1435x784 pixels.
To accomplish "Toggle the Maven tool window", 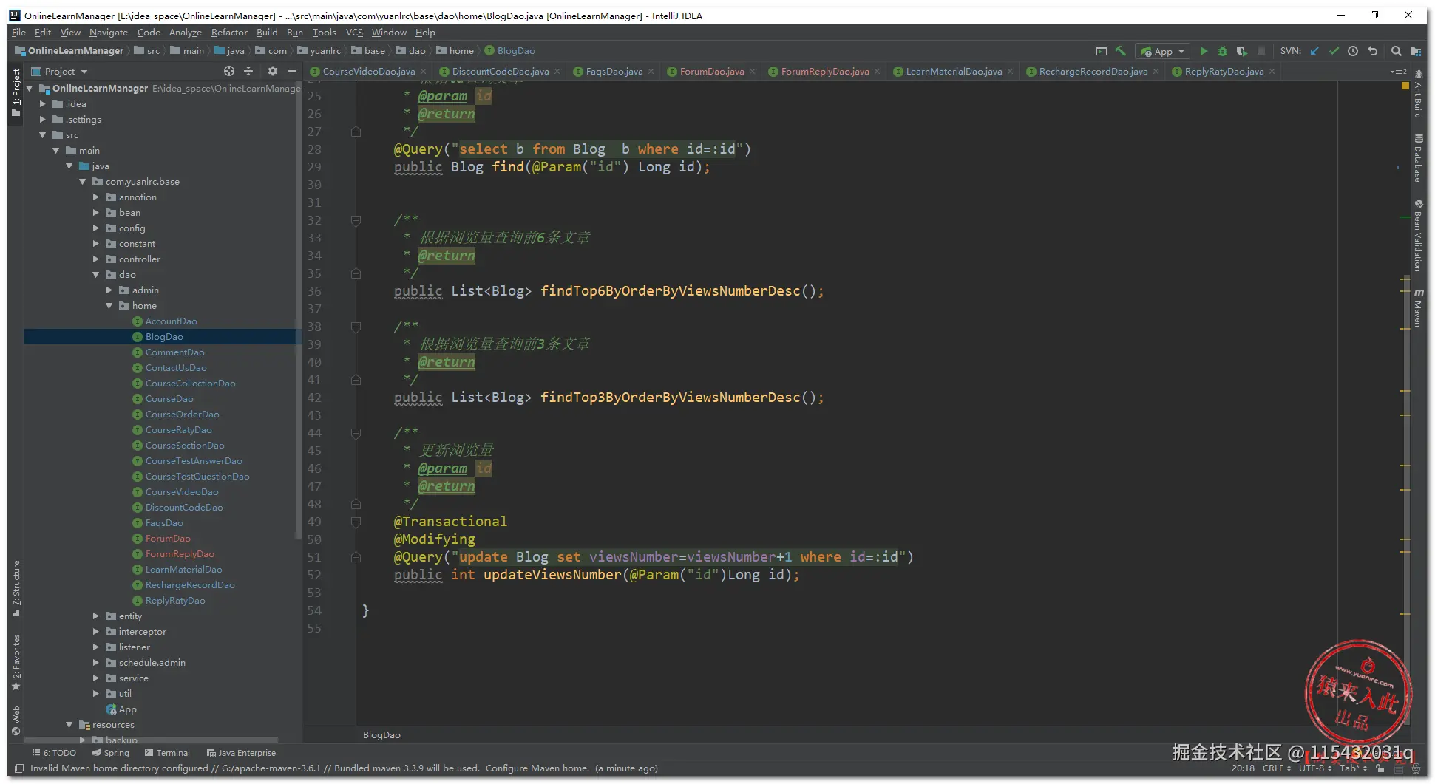I will pyautogui.click(x=1418, y=307).
